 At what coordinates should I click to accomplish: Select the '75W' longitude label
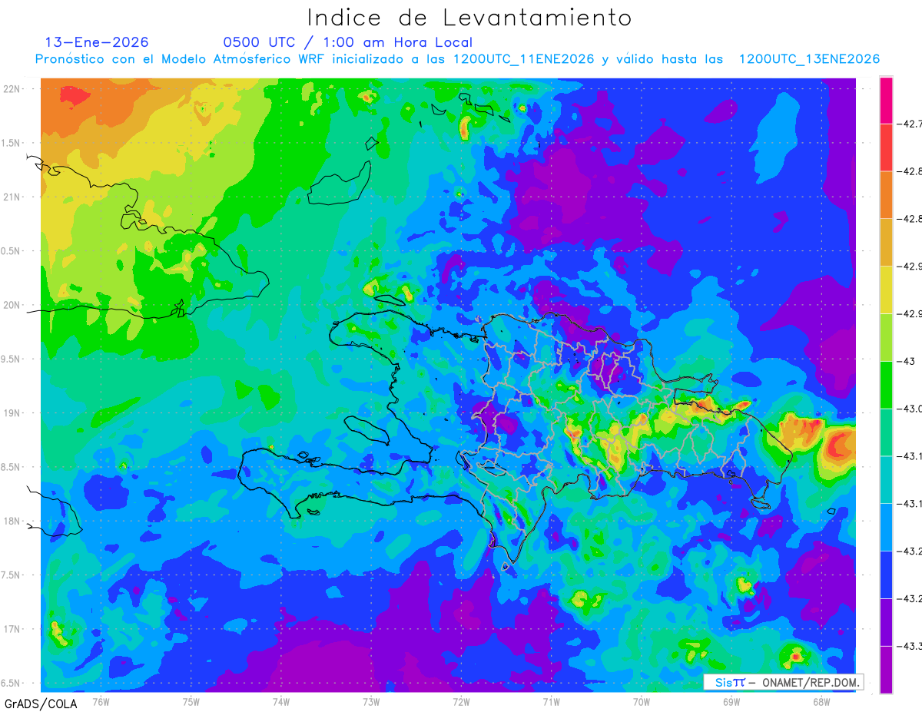pos(191,701)
